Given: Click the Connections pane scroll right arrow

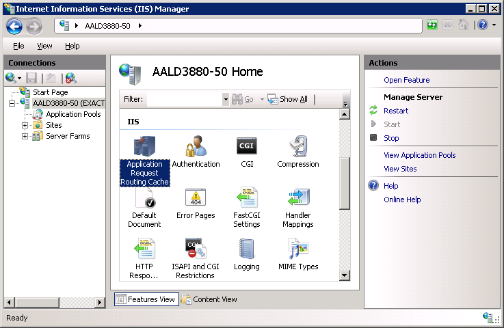Looking at the screenshot, I should [100, 302].
